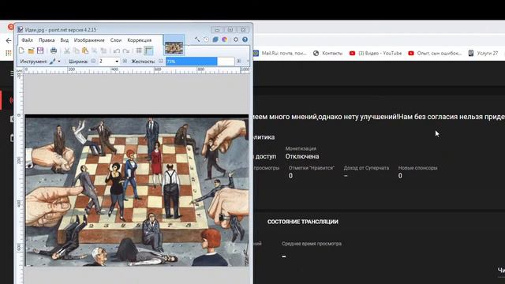This screenshot has width=505, height=284.
Task: Open Mail.Ru bookmark in browser
Action: 279,53
